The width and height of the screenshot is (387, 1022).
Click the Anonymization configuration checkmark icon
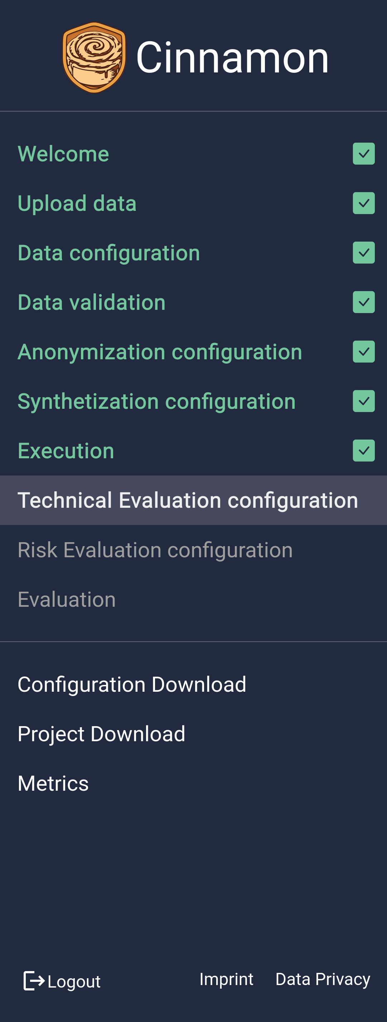click(364, 351)
